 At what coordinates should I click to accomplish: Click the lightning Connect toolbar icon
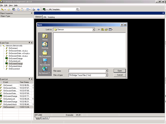[x=2, y=10]
